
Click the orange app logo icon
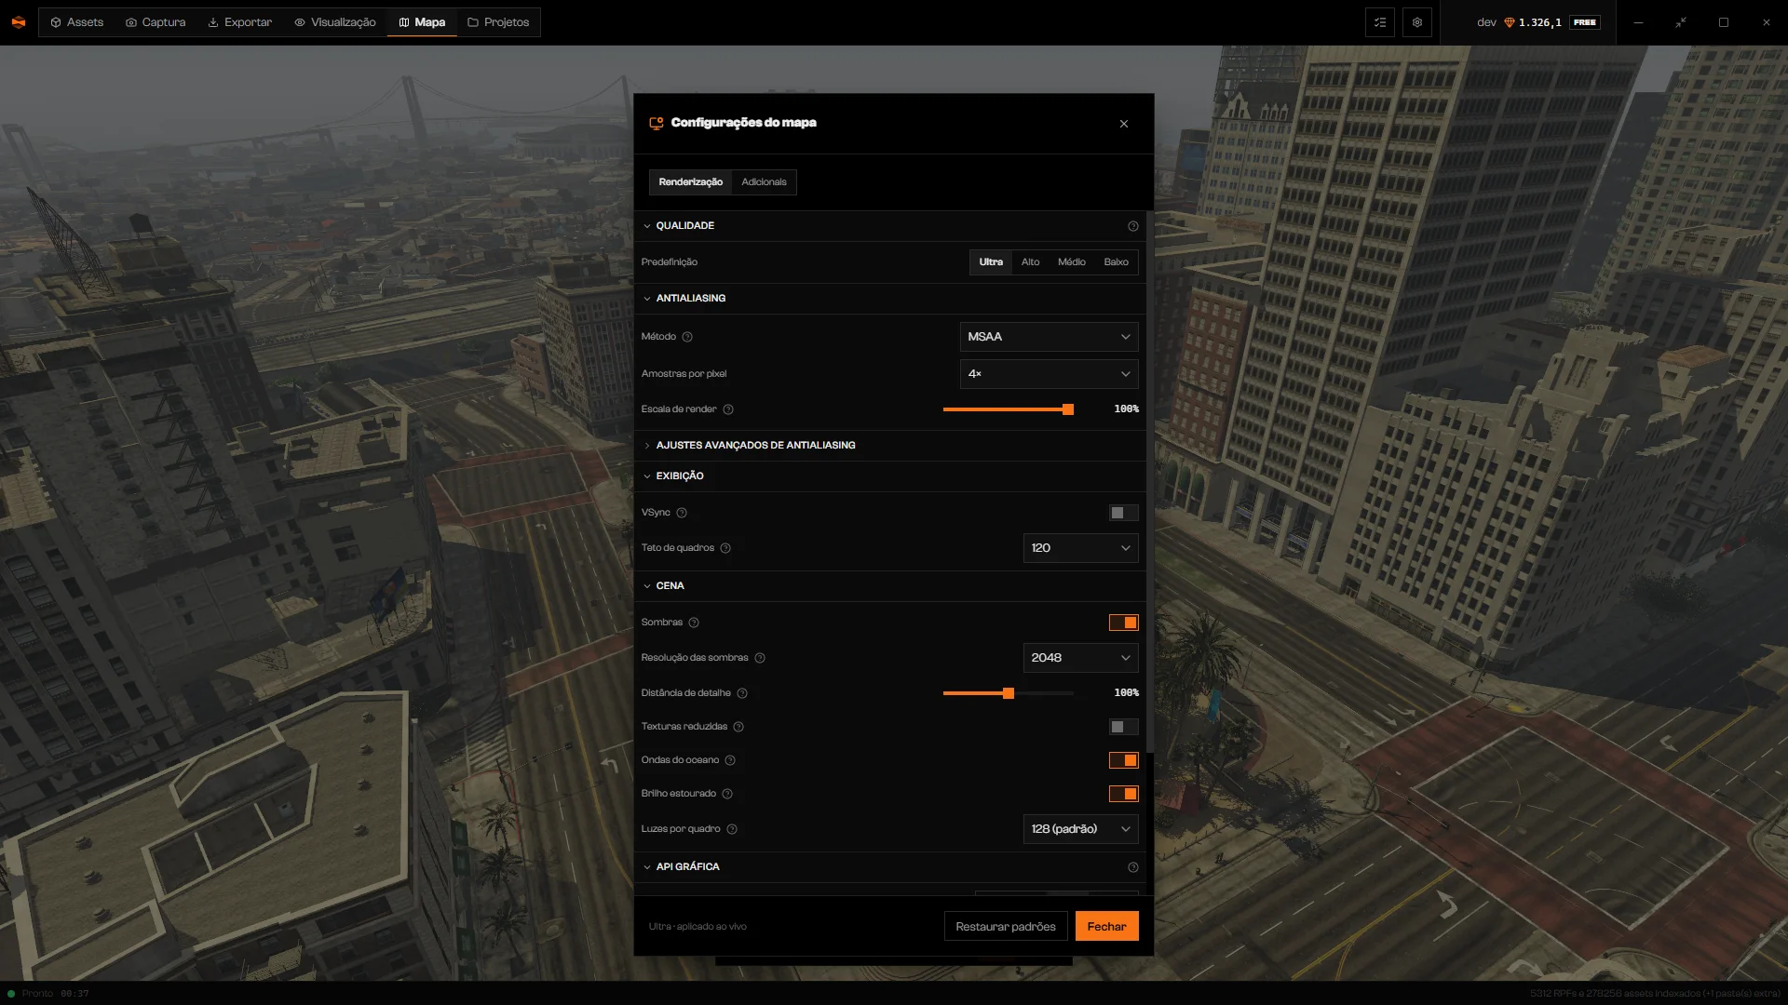click(x=19, y=22)
